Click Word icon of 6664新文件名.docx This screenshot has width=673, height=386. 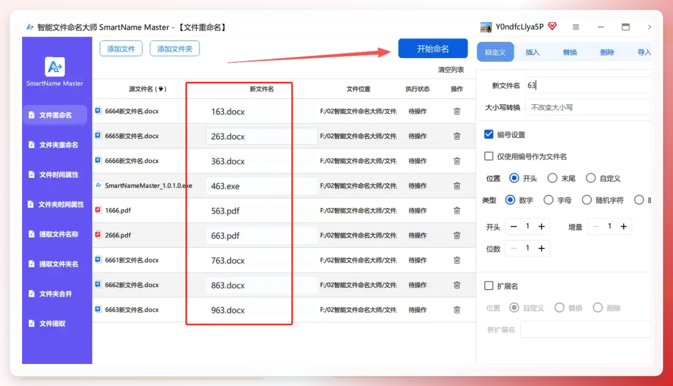point(98,111)
